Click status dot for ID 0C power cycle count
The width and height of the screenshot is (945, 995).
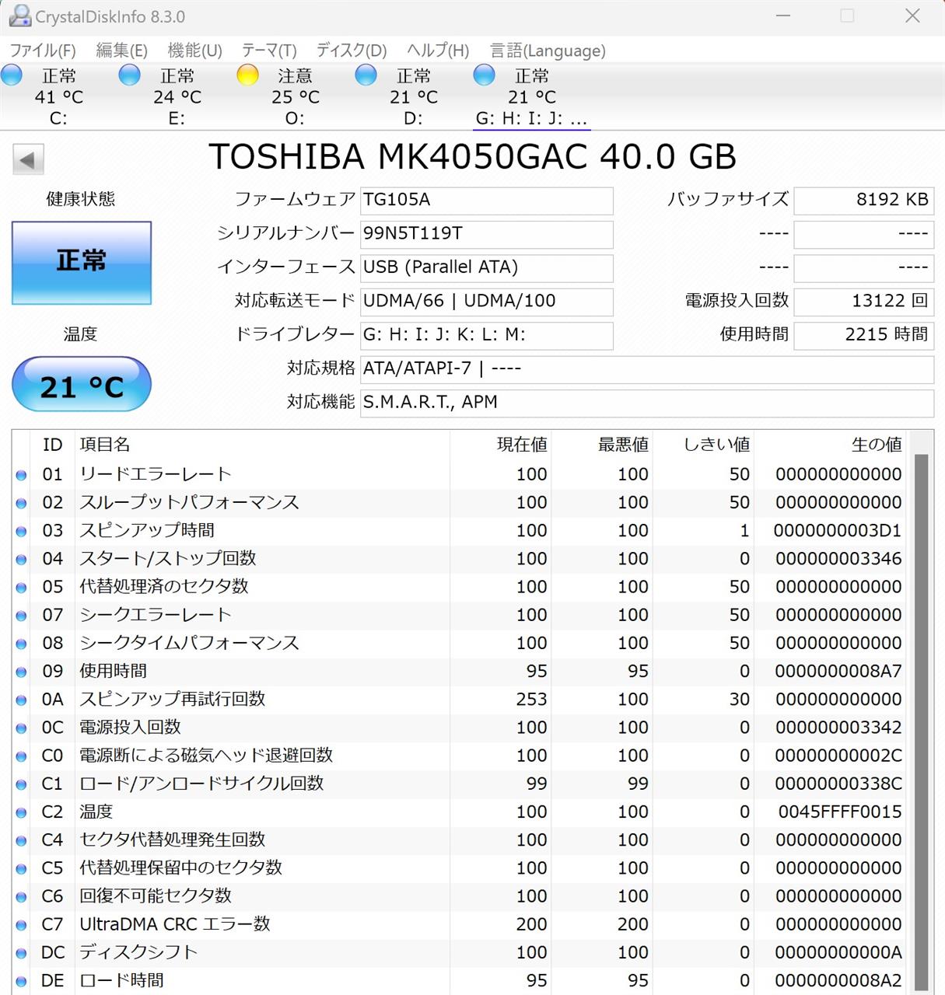click(21, 728)
